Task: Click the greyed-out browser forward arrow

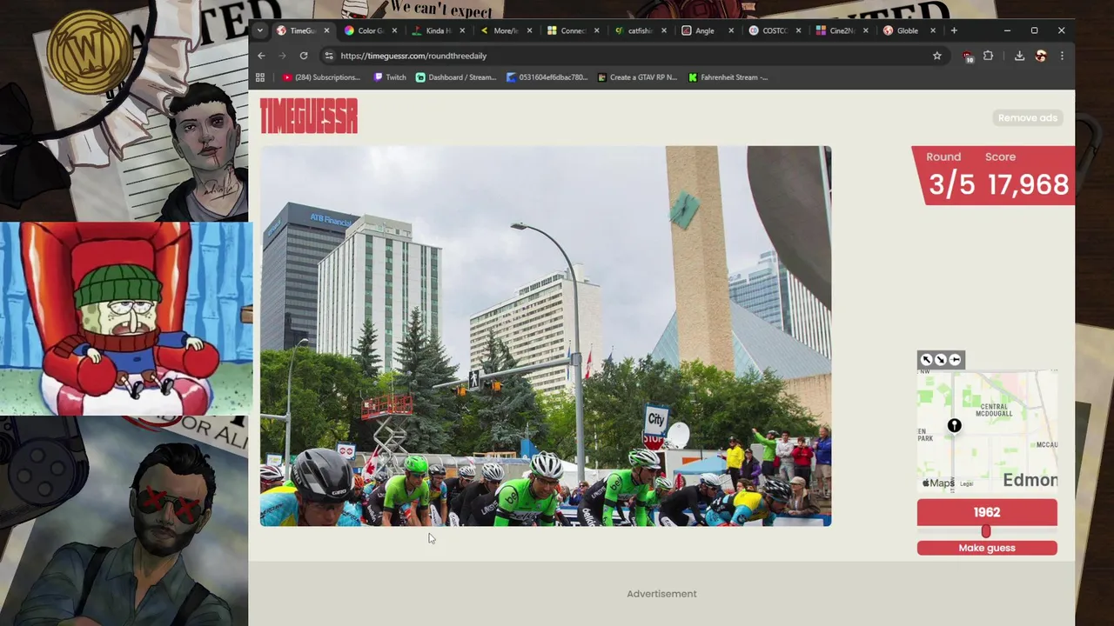Action: [282, 56]
